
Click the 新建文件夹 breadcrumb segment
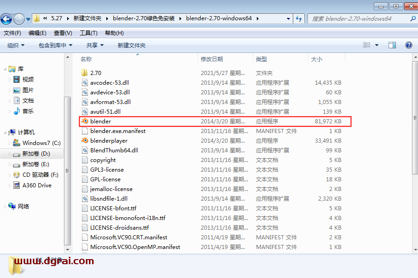click(87, 18)
